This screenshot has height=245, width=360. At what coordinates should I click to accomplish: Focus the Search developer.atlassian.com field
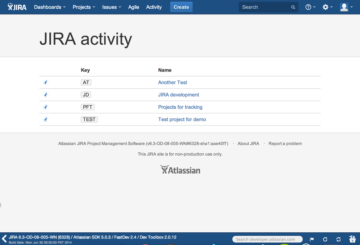(x=267, y=239)
